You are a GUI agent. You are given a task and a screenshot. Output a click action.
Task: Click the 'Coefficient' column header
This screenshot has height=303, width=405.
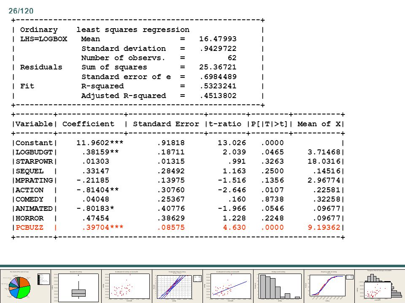click(88, 124)
